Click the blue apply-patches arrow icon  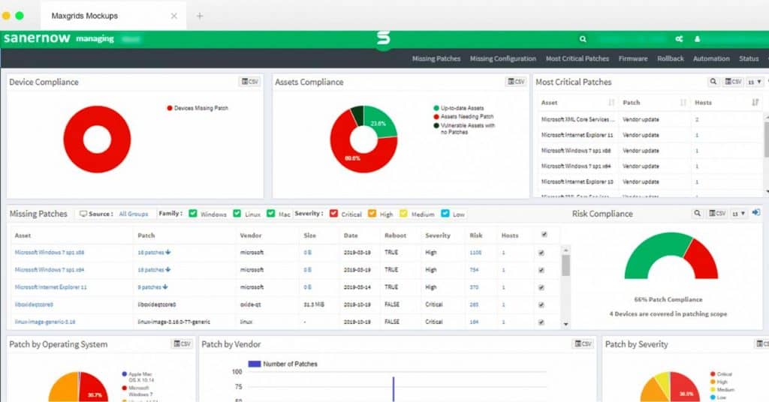click(755, 213)
